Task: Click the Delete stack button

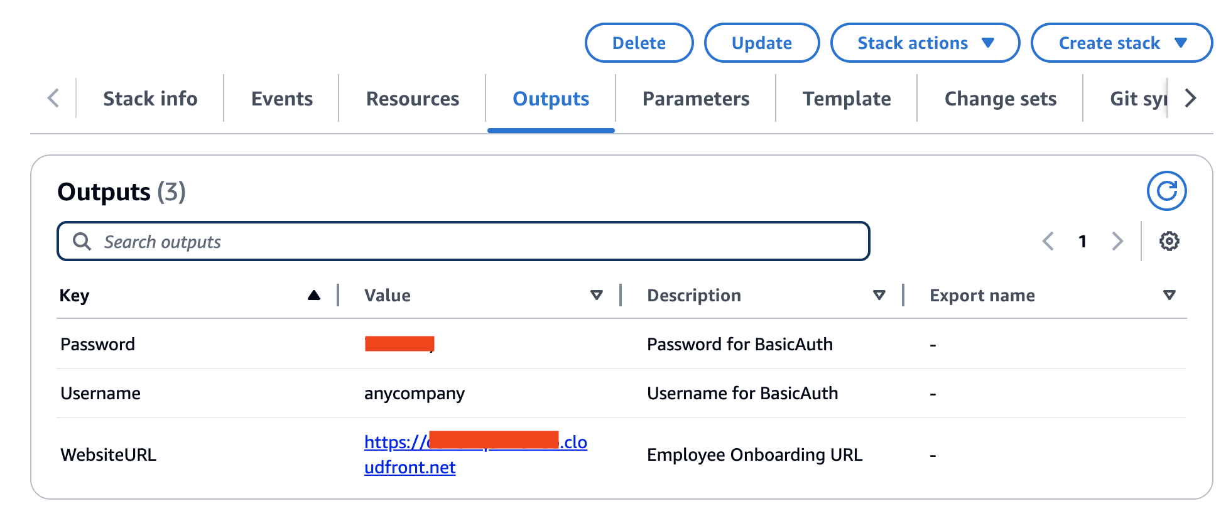Action: [639, 43]
